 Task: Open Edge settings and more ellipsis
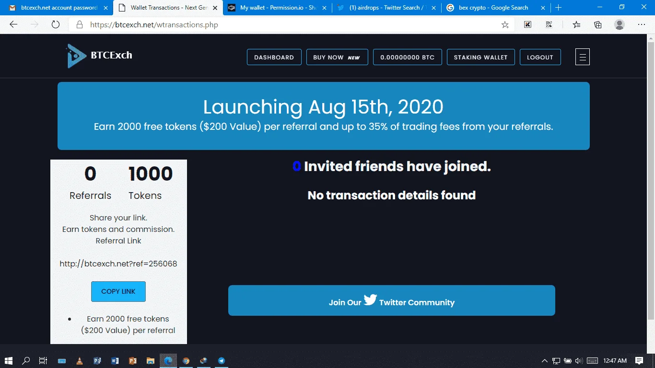642,24
